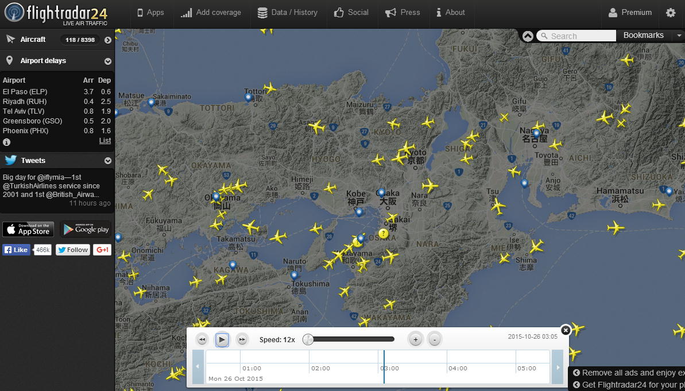Expand the Aircraft panel arrow
The image size is (685, 391).
107,40
